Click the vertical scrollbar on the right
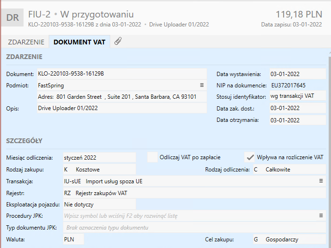This screenshot has width=331, height=248. pyautogui.click(x=328, y=142)
